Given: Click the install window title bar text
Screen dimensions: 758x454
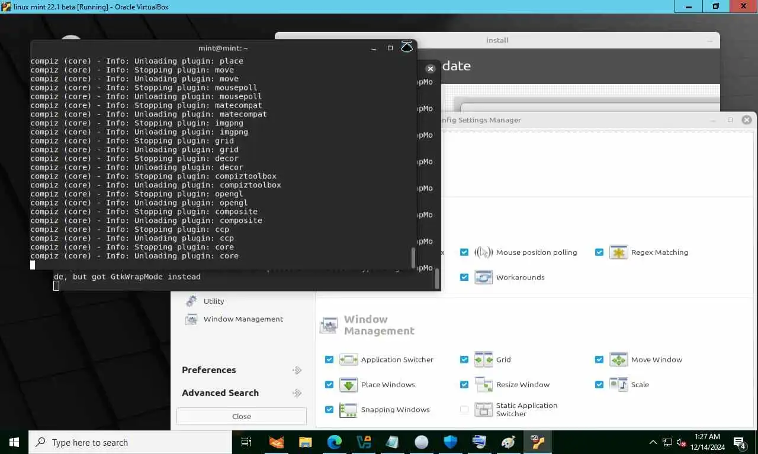Looking at the screenshot, I should [x=497, y=40].
